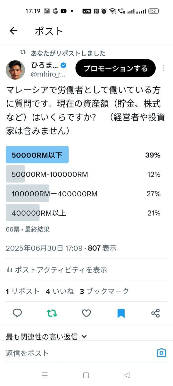Tap the Android home navigation button
This screenshot has height=386, width=173.
86,375
